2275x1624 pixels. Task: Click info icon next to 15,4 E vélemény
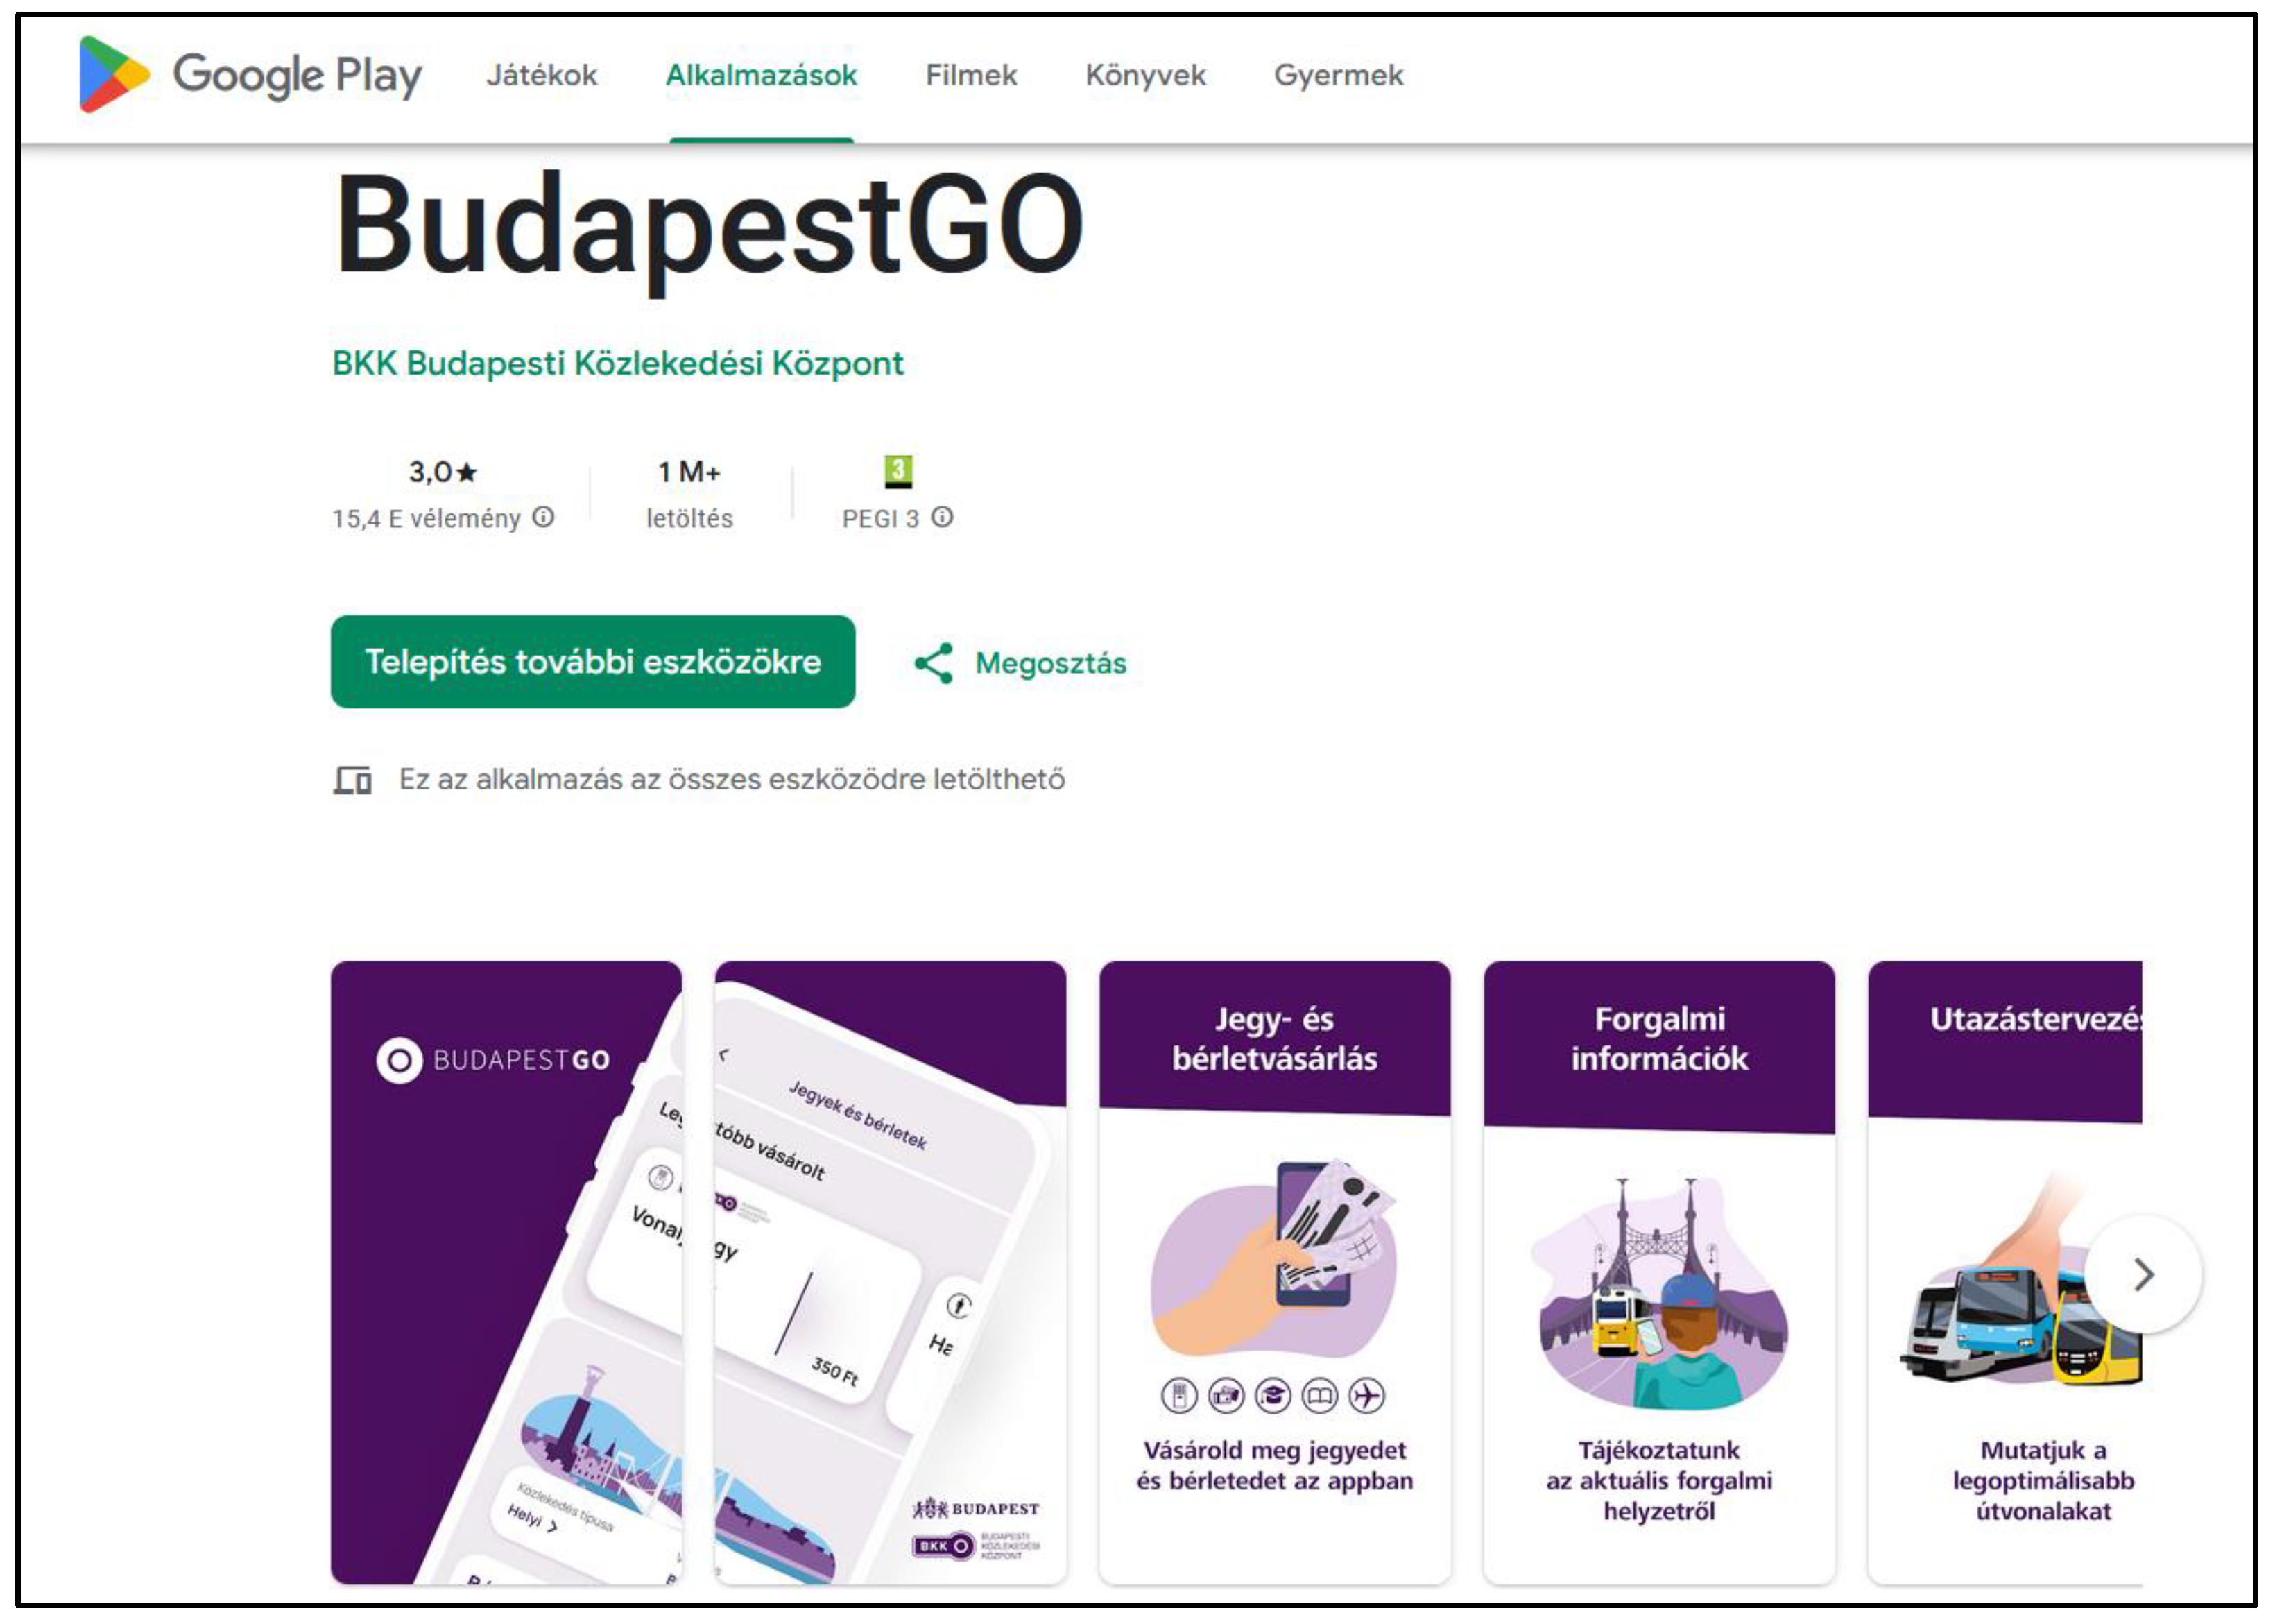point(543,517)
